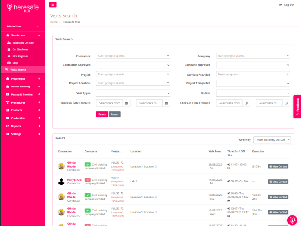Open Expected On Site page
This screenshot has height=226, width=301.
23,43
